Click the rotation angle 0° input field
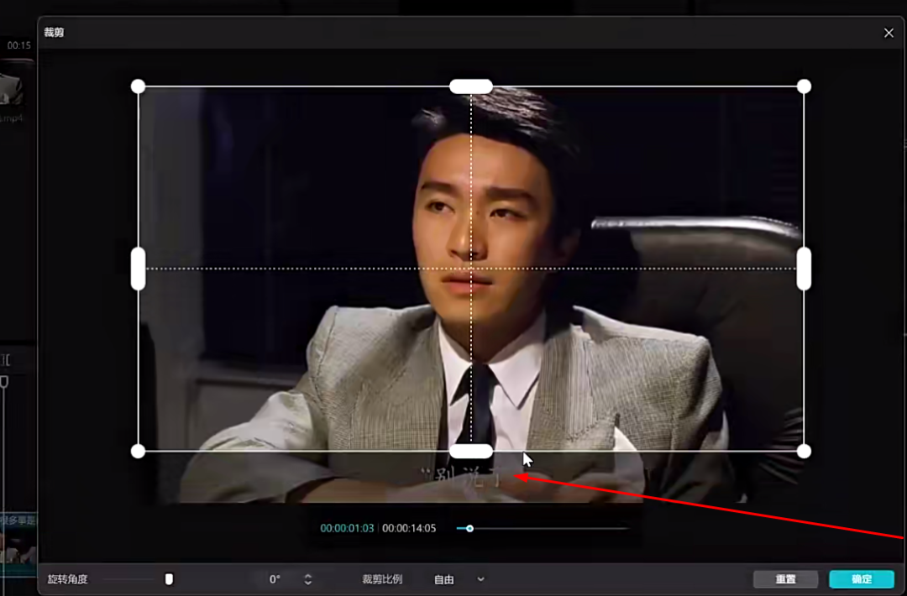The width and height of the screenshot is (907, 596). (x=275, y=579)
